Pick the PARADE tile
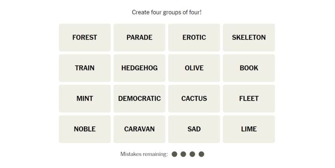This screenshot has height=168, width=335. (x=139, y=37)
